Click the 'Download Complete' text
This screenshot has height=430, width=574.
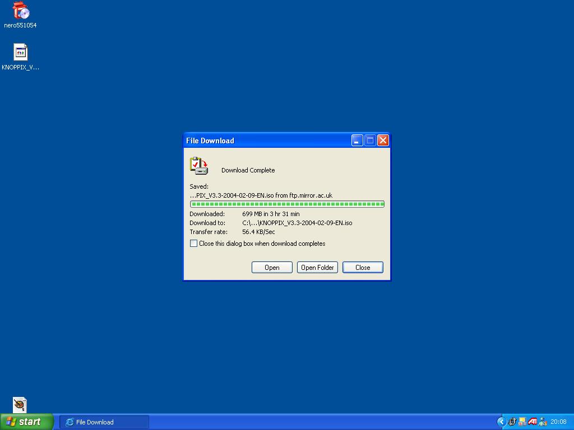[x=248, y=170]
